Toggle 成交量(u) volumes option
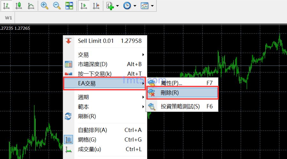This screenshot has height=159, width=287. click(x=105, y=149)
